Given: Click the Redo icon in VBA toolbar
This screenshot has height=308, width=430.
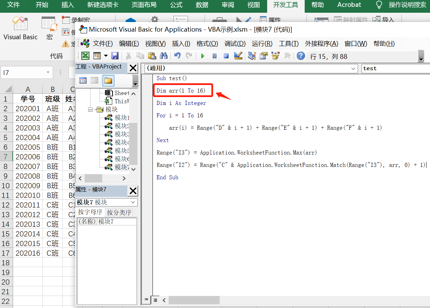Looking at the screenshot, I should click(189, 56).
